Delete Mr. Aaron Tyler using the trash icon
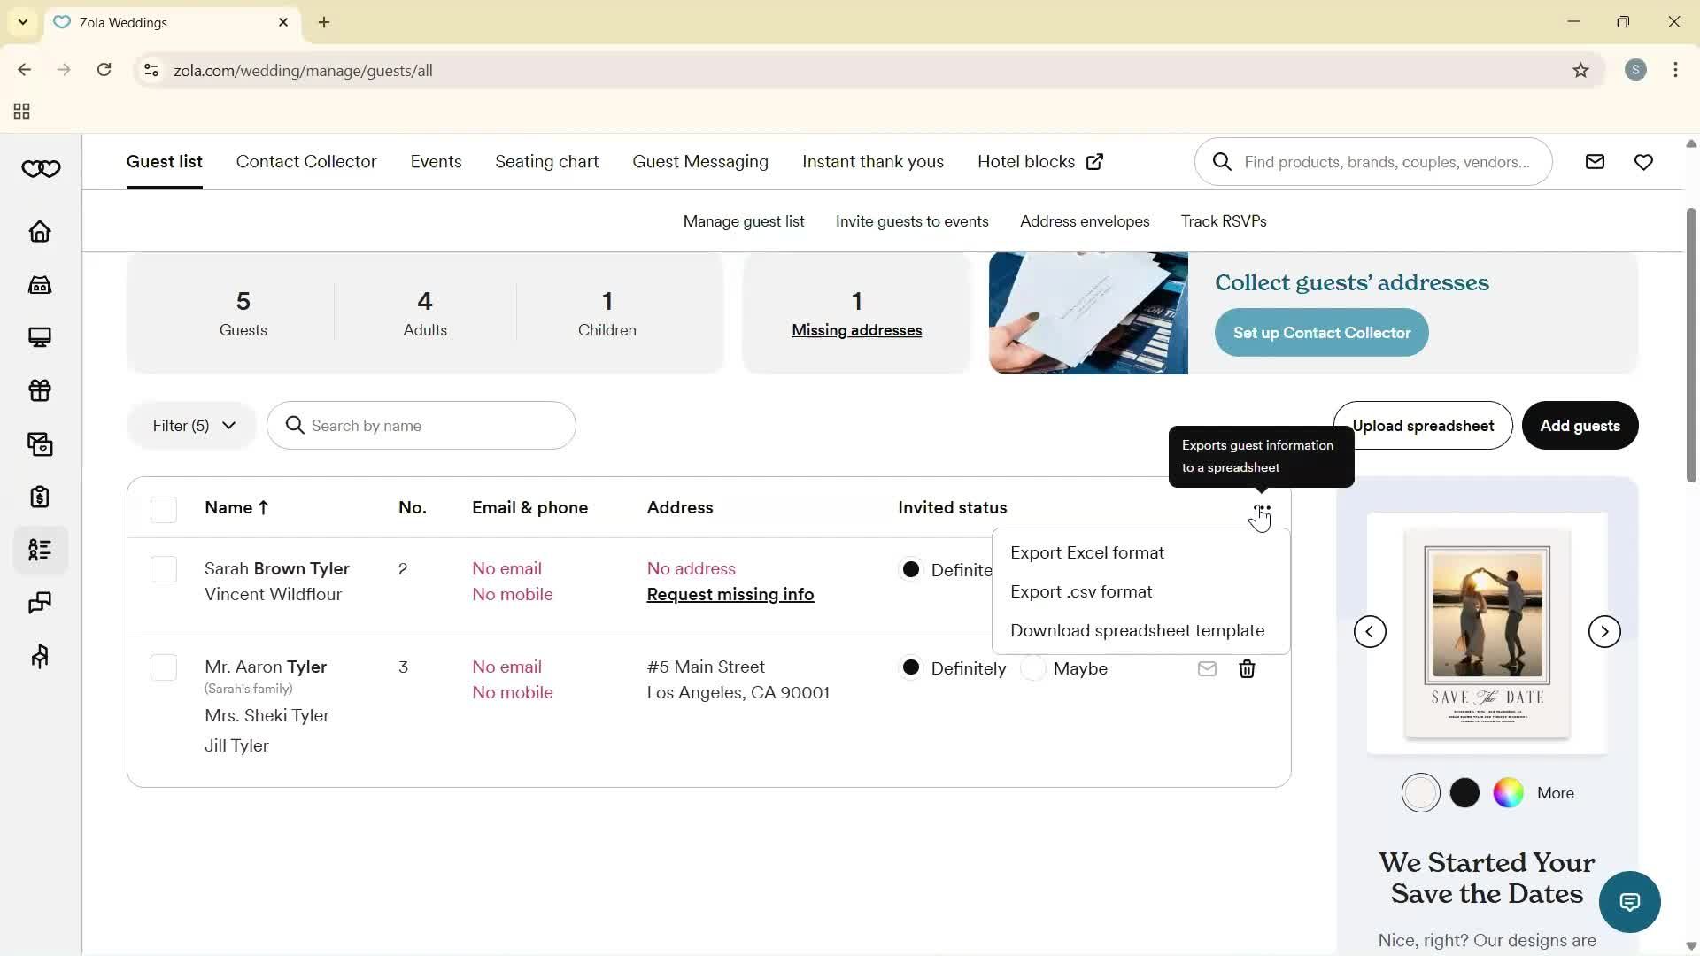1700x956 pixels. (1247, 669)
